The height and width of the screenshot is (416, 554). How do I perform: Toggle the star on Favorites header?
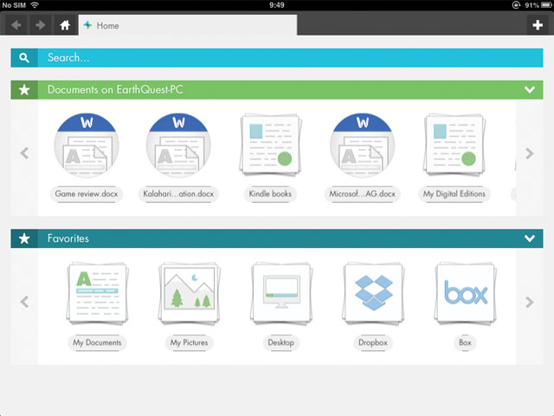click(x=24, y=238)
